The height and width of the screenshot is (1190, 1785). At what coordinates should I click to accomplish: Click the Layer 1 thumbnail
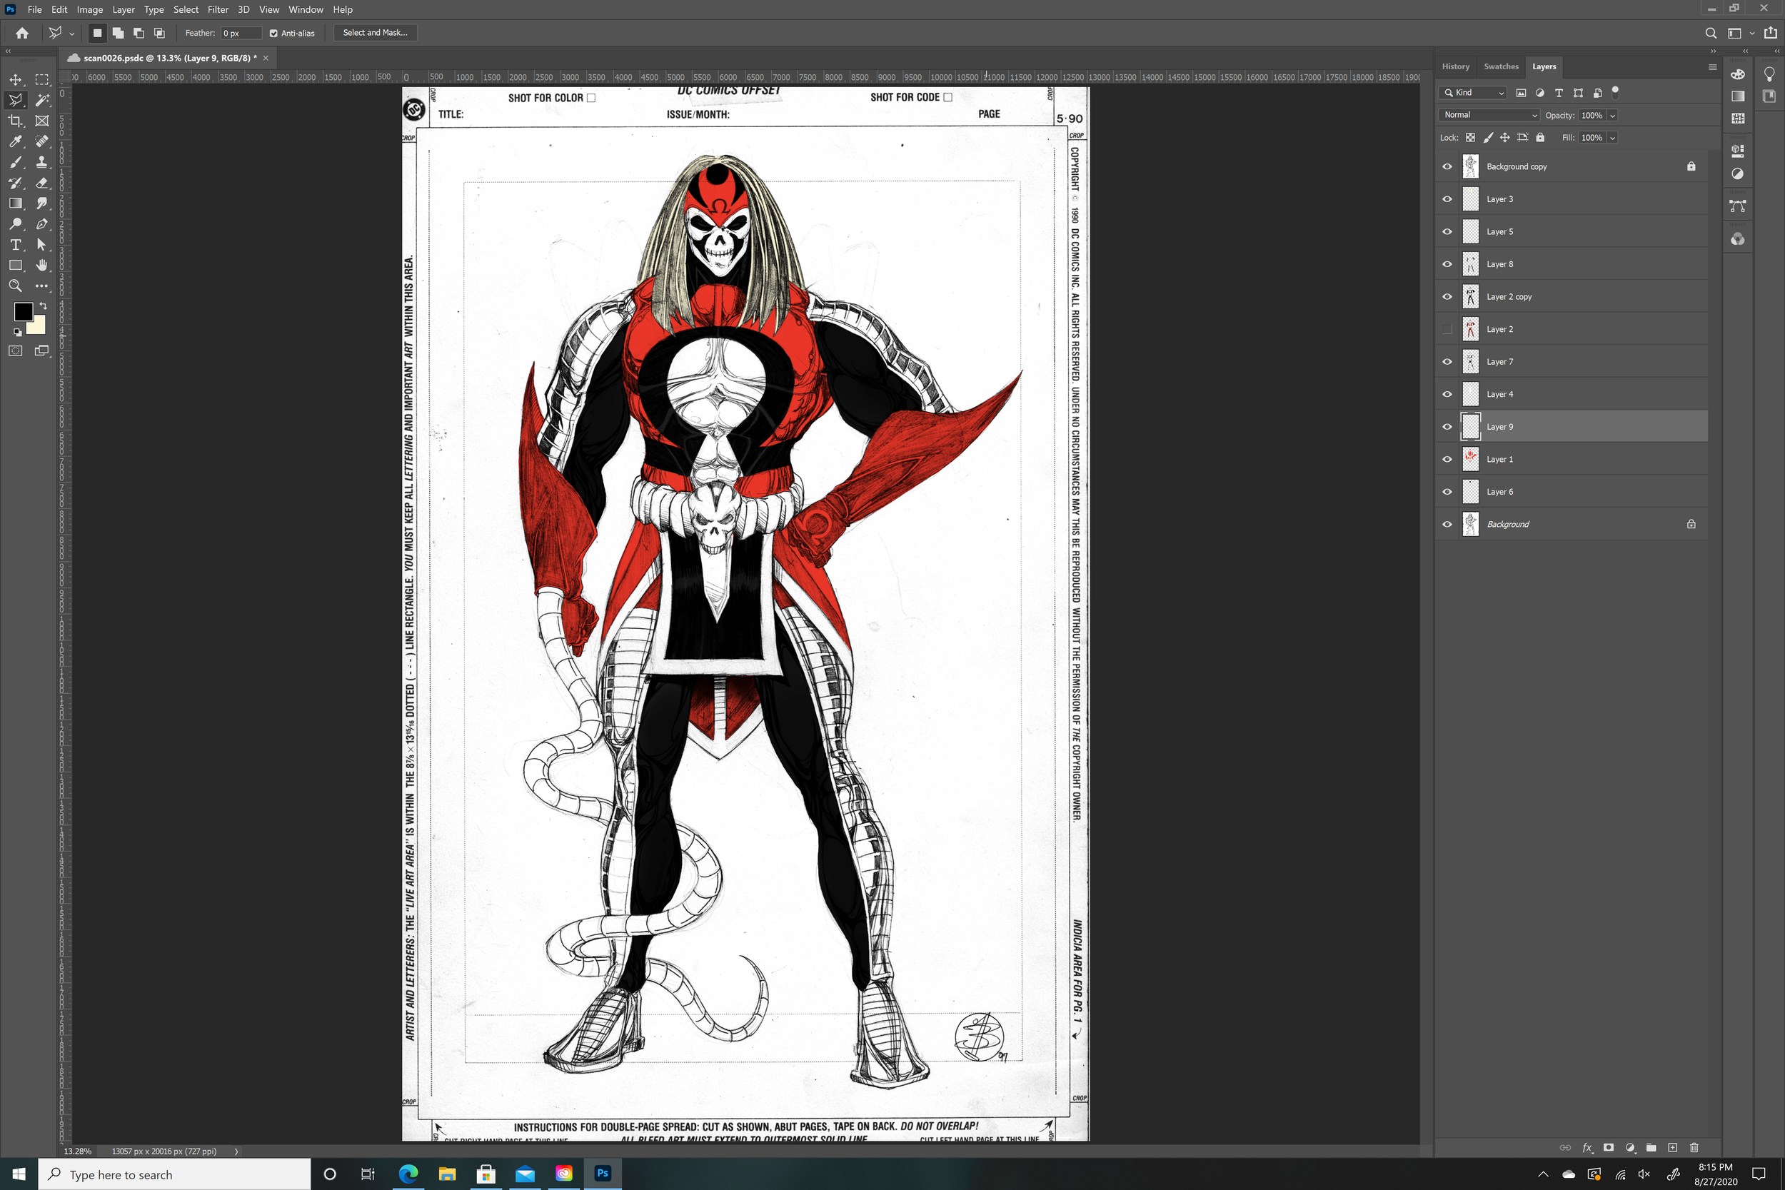(1471, 459)
